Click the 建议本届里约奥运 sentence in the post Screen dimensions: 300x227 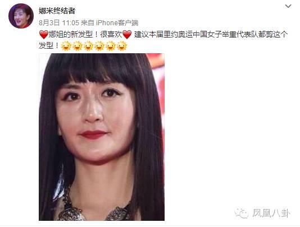pos(211,35)
